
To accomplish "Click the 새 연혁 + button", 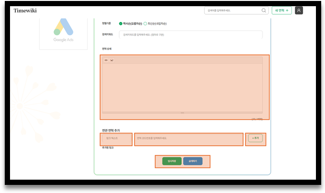I will click(x=282, y=10).
